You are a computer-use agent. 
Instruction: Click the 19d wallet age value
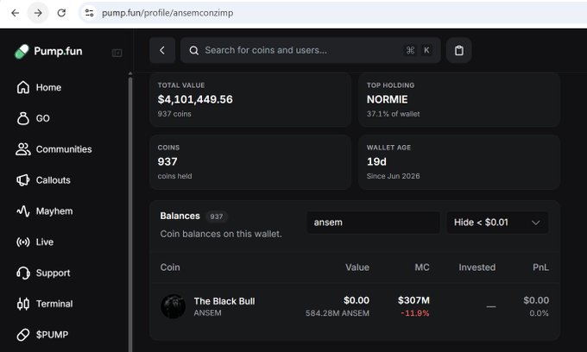376,161
